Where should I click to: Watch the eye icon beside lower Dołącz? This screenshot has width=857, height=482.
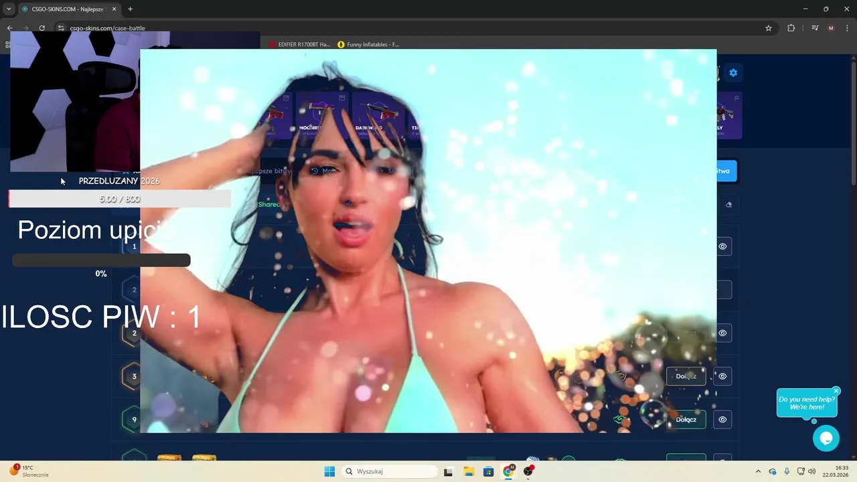722,420
